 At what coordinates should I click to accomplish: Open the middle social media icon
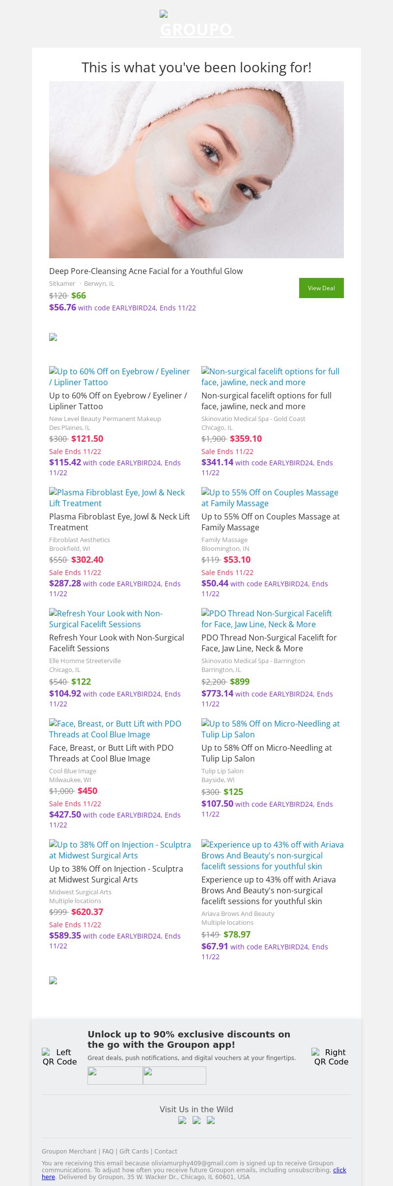(x=196, y=1121)
